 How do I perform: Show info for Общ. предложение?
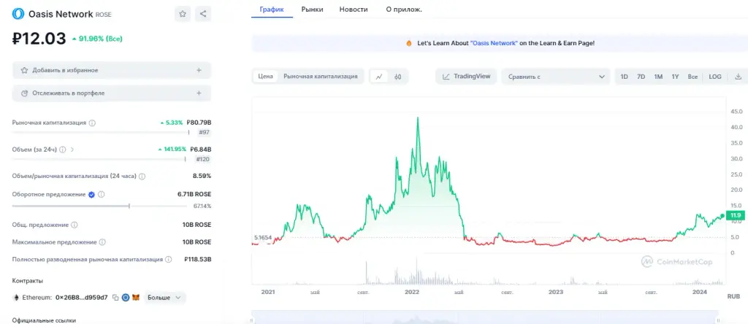pyautogui.click(x=75, y=225)
